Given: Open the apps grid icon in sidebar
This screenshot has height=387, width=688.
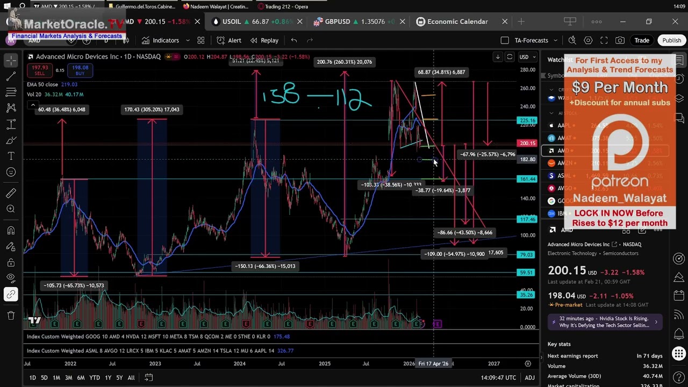Looking at the screenshot, I should [679, 353].
